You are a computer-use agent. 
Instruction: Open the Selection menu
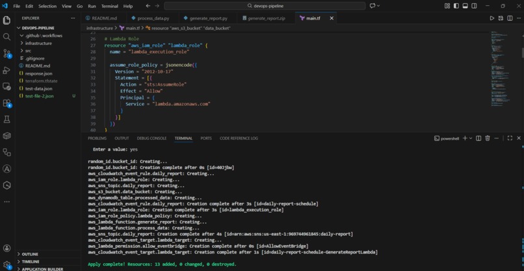point(47,6)
